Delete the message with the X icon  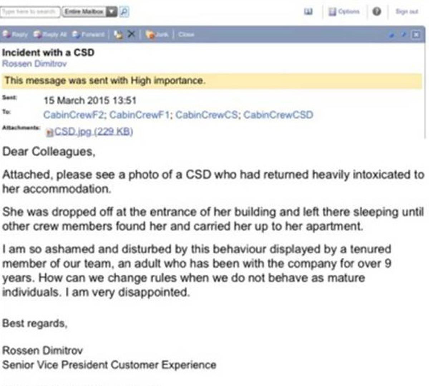click(132, 34)
